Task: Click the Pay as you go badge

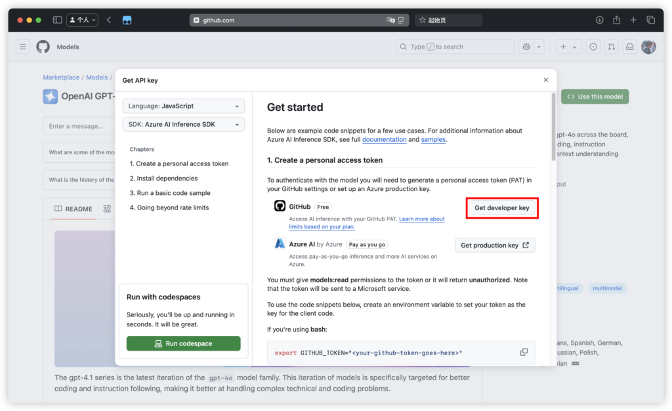Action: coord(367,244)
